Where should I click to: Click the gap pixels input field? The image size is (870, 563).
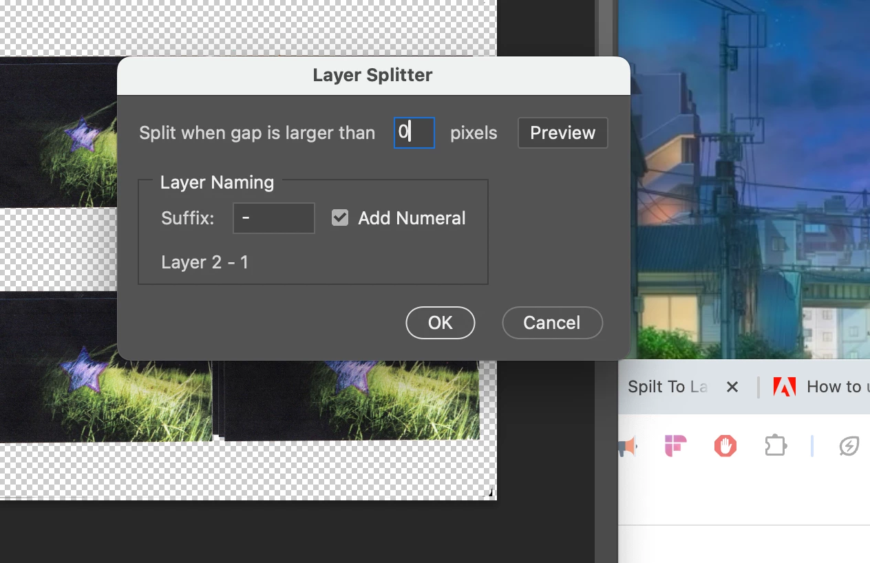pyautogui.click(x=414, y=133)
